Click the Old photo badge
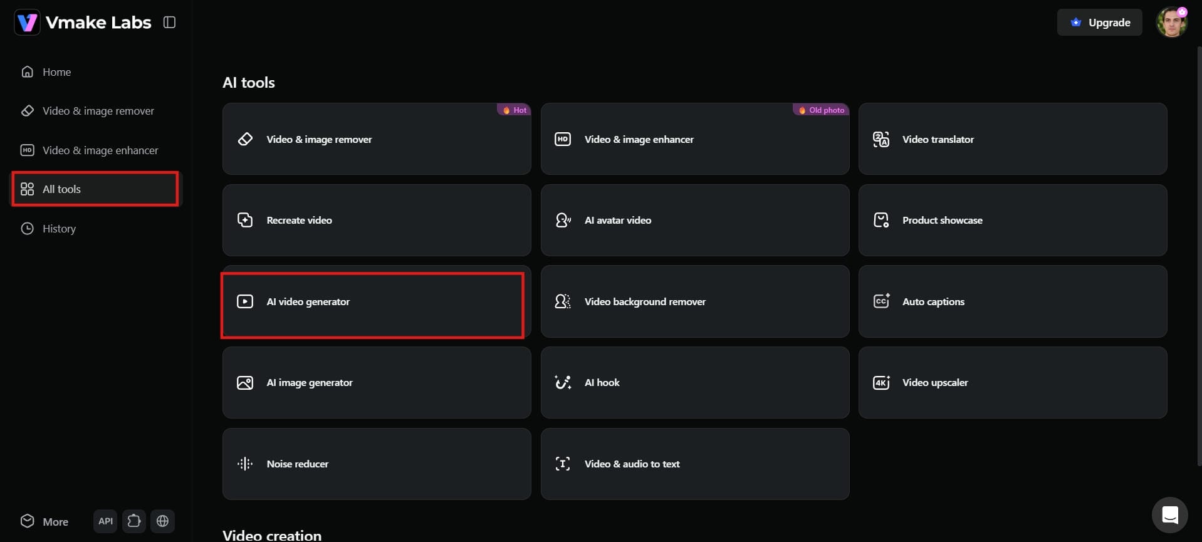The height and width of the screenshot is (542, 1202). (x=821, y=110)
